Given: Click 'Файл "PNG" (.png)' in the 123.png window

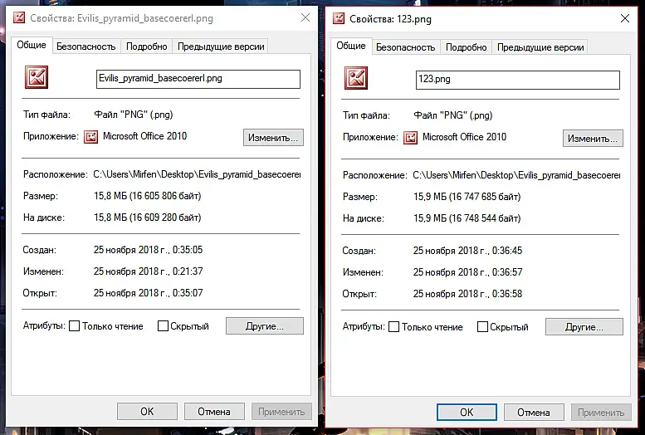Looking at the screenshot, I should (453, 115).
